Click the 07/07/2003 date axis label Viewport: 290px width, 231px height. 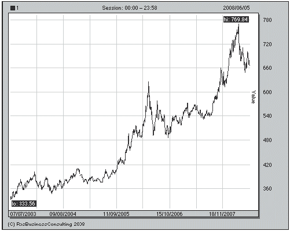[23, 214]
